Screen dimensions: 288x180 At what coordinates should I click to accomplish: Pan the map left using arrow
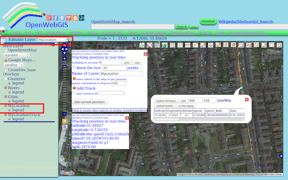[x=62, y=49]
